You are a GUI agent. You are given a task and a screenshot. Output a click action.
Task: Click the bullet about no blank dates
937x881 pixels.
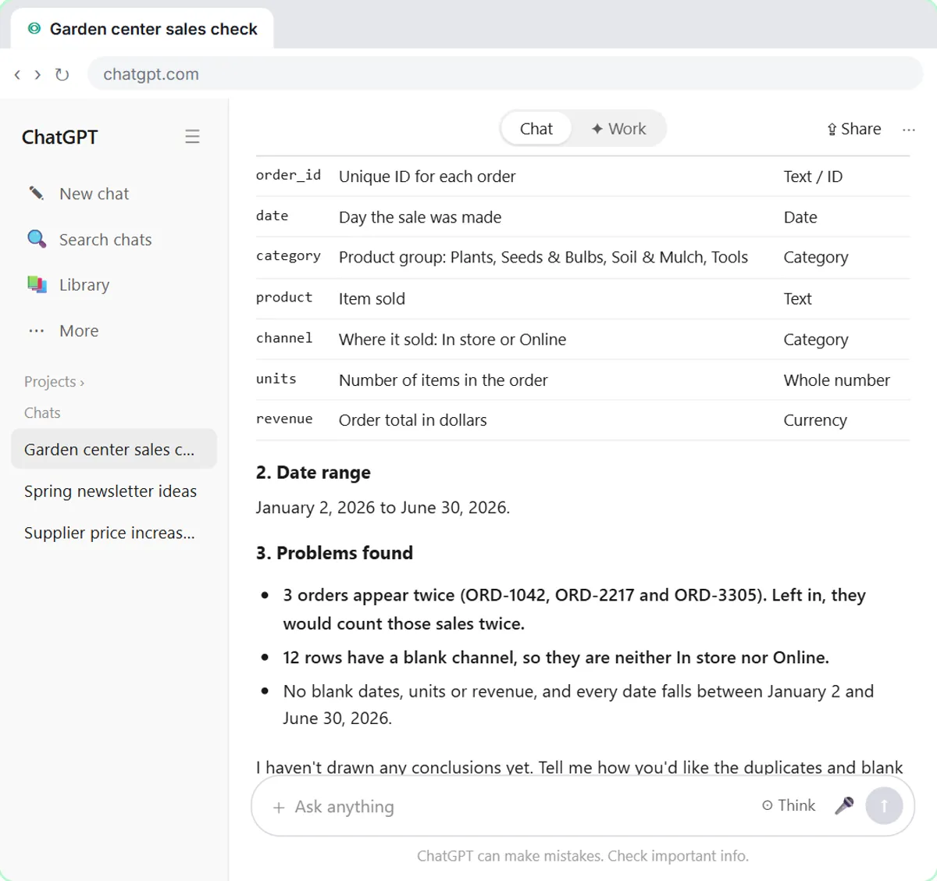coord(579,704)
